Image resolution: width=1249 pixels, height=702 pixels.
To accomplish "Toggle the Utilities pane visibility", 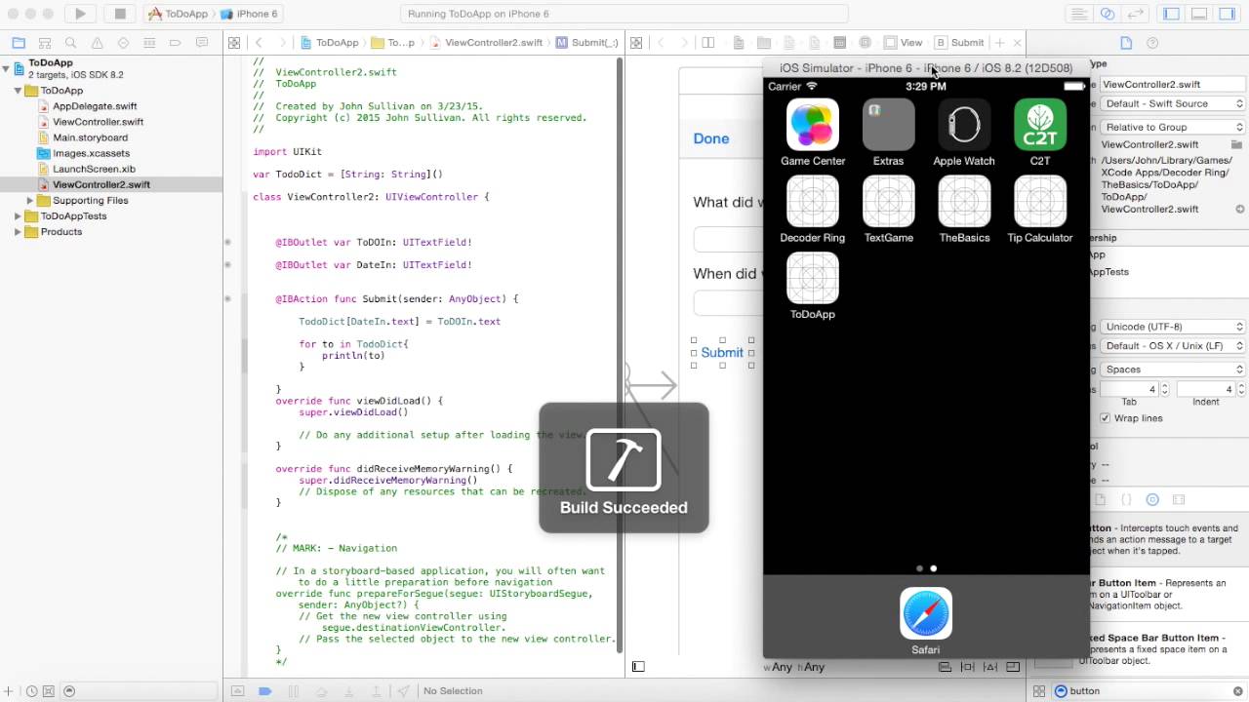I will pyautogui.click(x=1227, y=14).
